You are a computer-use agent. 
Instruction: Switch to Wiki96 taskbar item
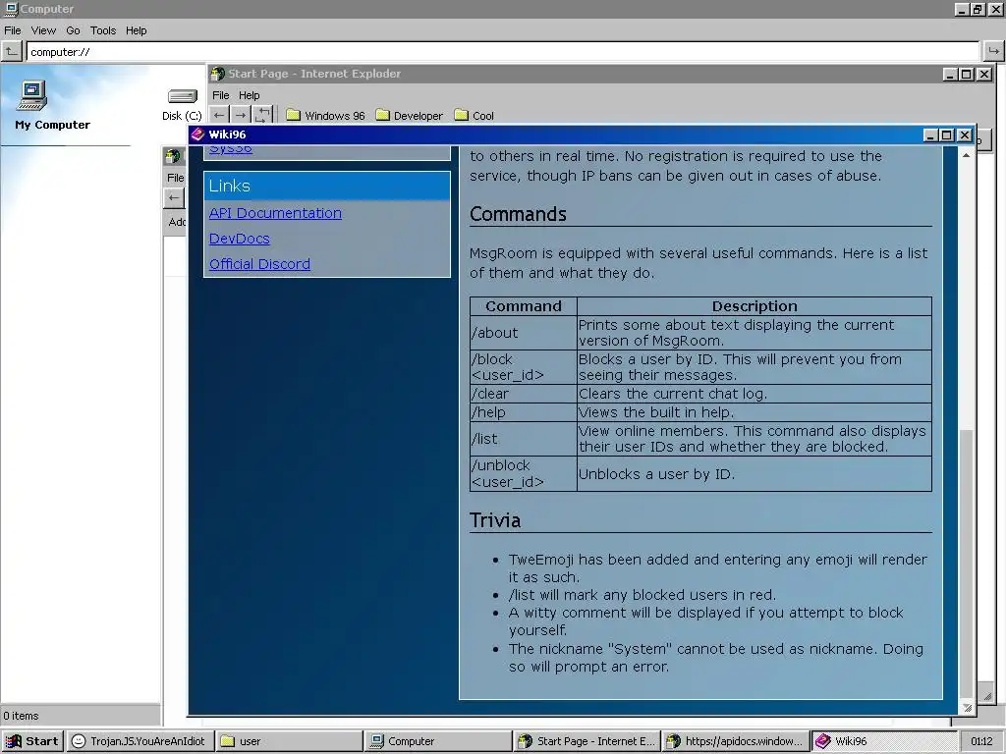884,741
